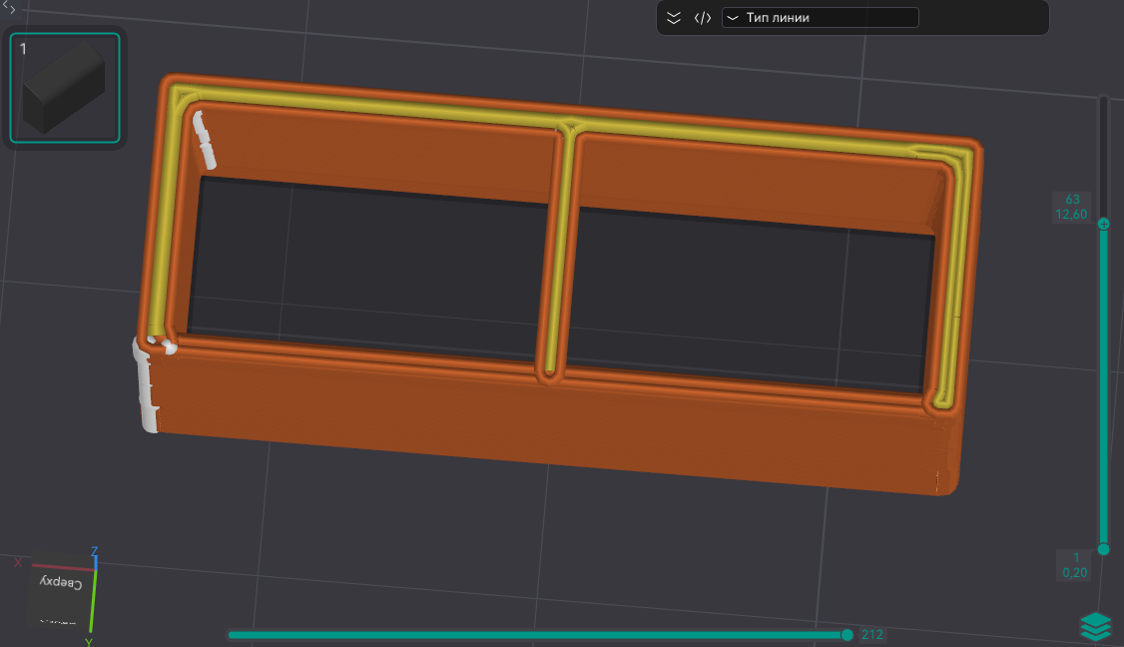Click the plus handle on layer slider
This screenshot has height=647, width=1124.
click(1103, 225)
